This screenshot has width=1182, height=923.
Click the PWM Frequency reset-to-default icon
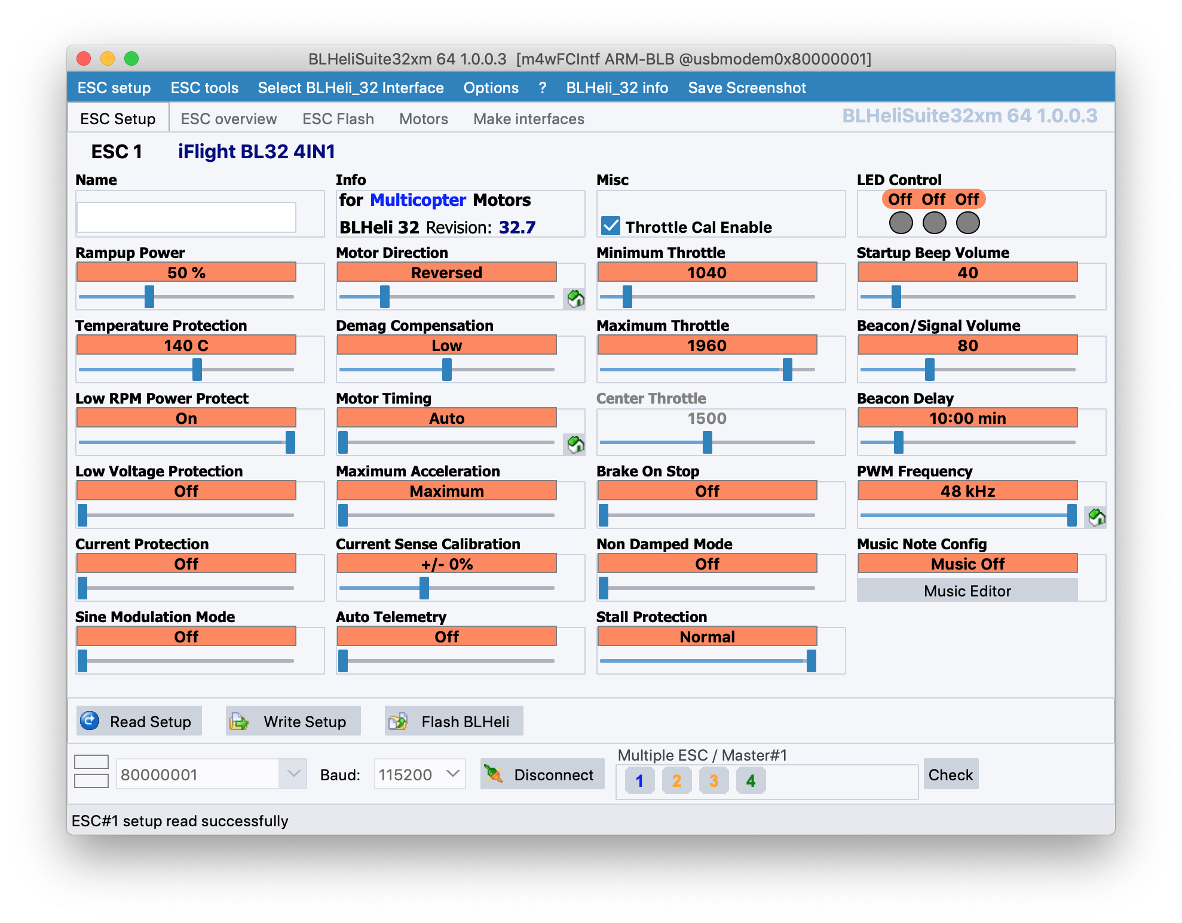click(1096, 517)
